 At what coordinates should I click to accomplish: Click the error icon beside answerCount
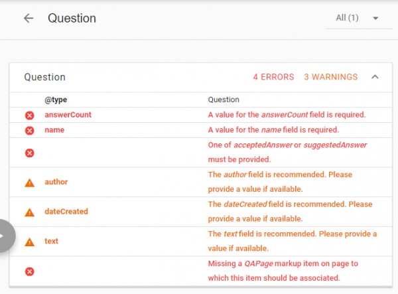pos(29,115)
